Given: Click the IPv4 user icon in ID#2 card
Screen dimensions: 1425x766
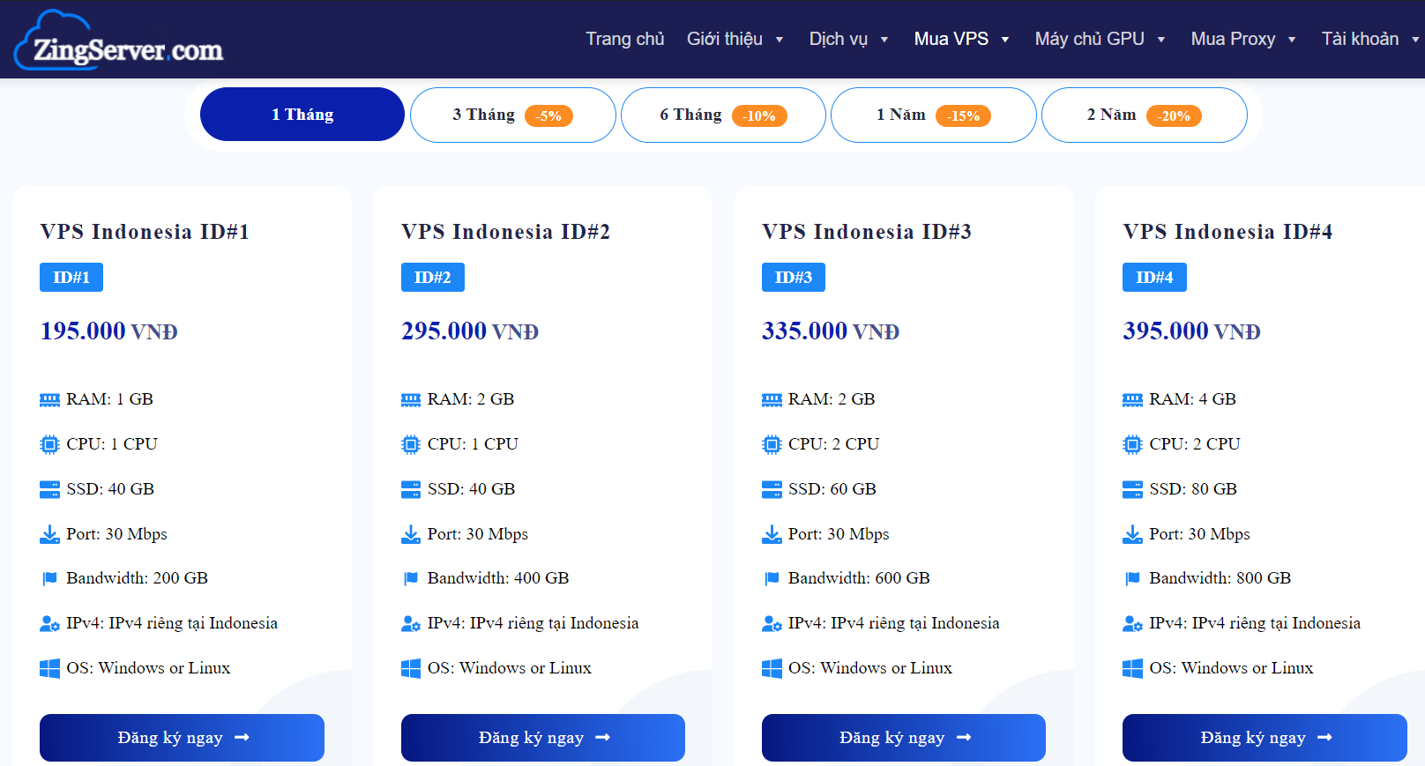Looking at the screenshot, I should (411, 623).
